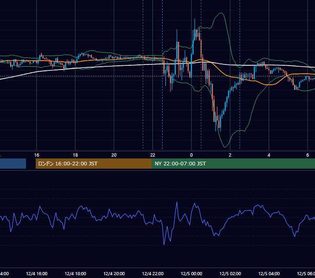Click hour label 16 on upper axis
This screenshot has height=278, width=315.
37,155
